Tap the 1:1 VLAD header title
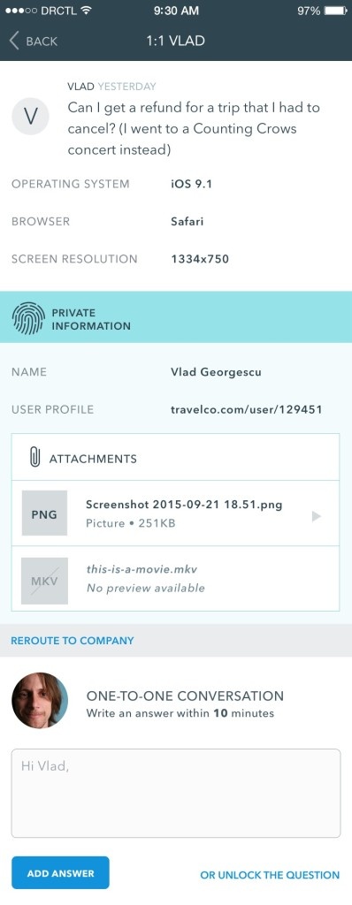The height and width of the screenshot is (905, 352). pyautogui.click(x=176, y=41)
